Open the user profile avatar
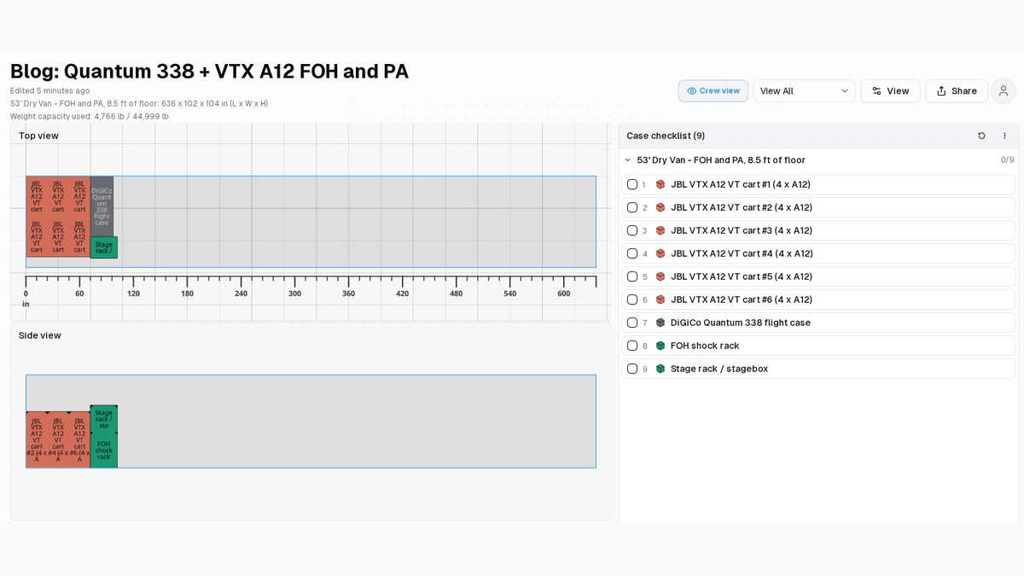The image size is (1024, 576). coord(1004,90)
